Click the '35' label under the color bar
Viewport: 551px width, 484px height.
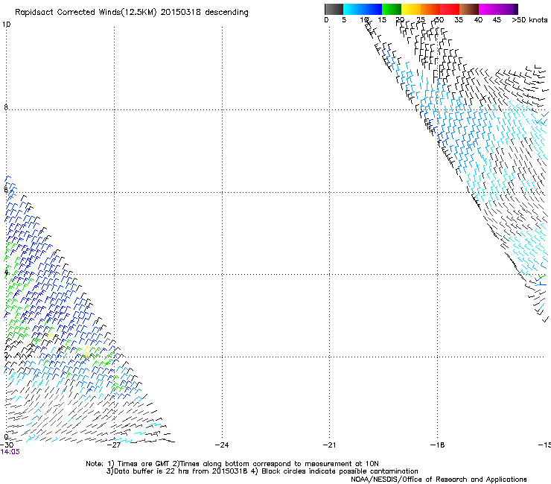[459, 20]
